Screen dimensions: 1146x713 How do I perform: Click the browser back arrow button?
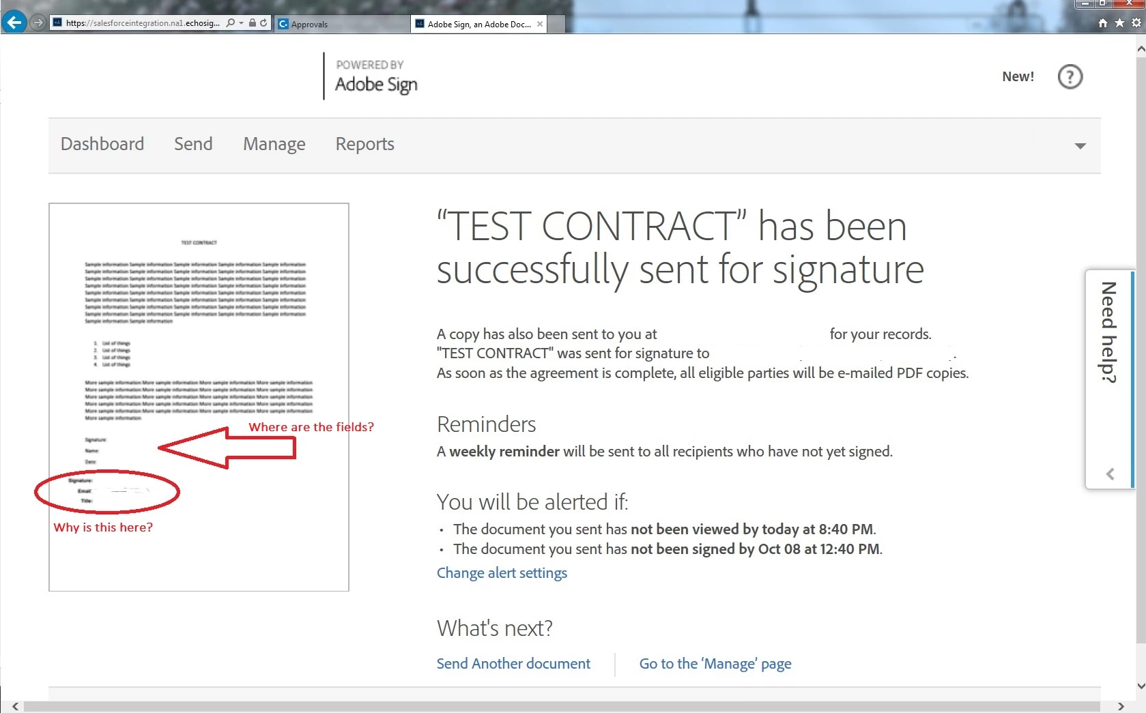(14, 23)
